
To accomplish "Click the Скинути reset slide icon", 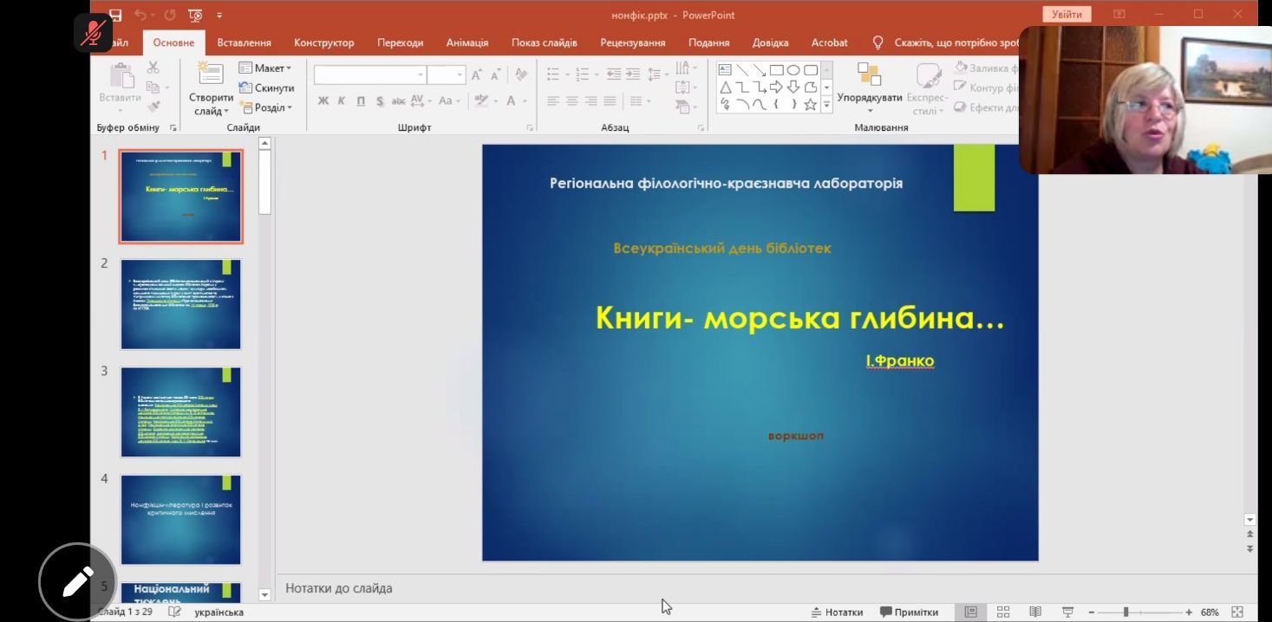I will tap(246, 88).
